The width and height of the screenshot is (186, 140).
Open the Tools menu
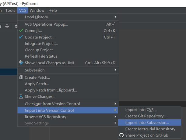click(10, 10)
